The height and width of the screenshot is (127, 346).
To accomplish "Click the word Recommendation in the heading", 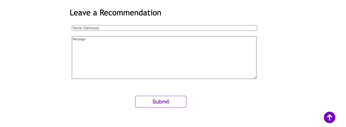I will (130, 13).
